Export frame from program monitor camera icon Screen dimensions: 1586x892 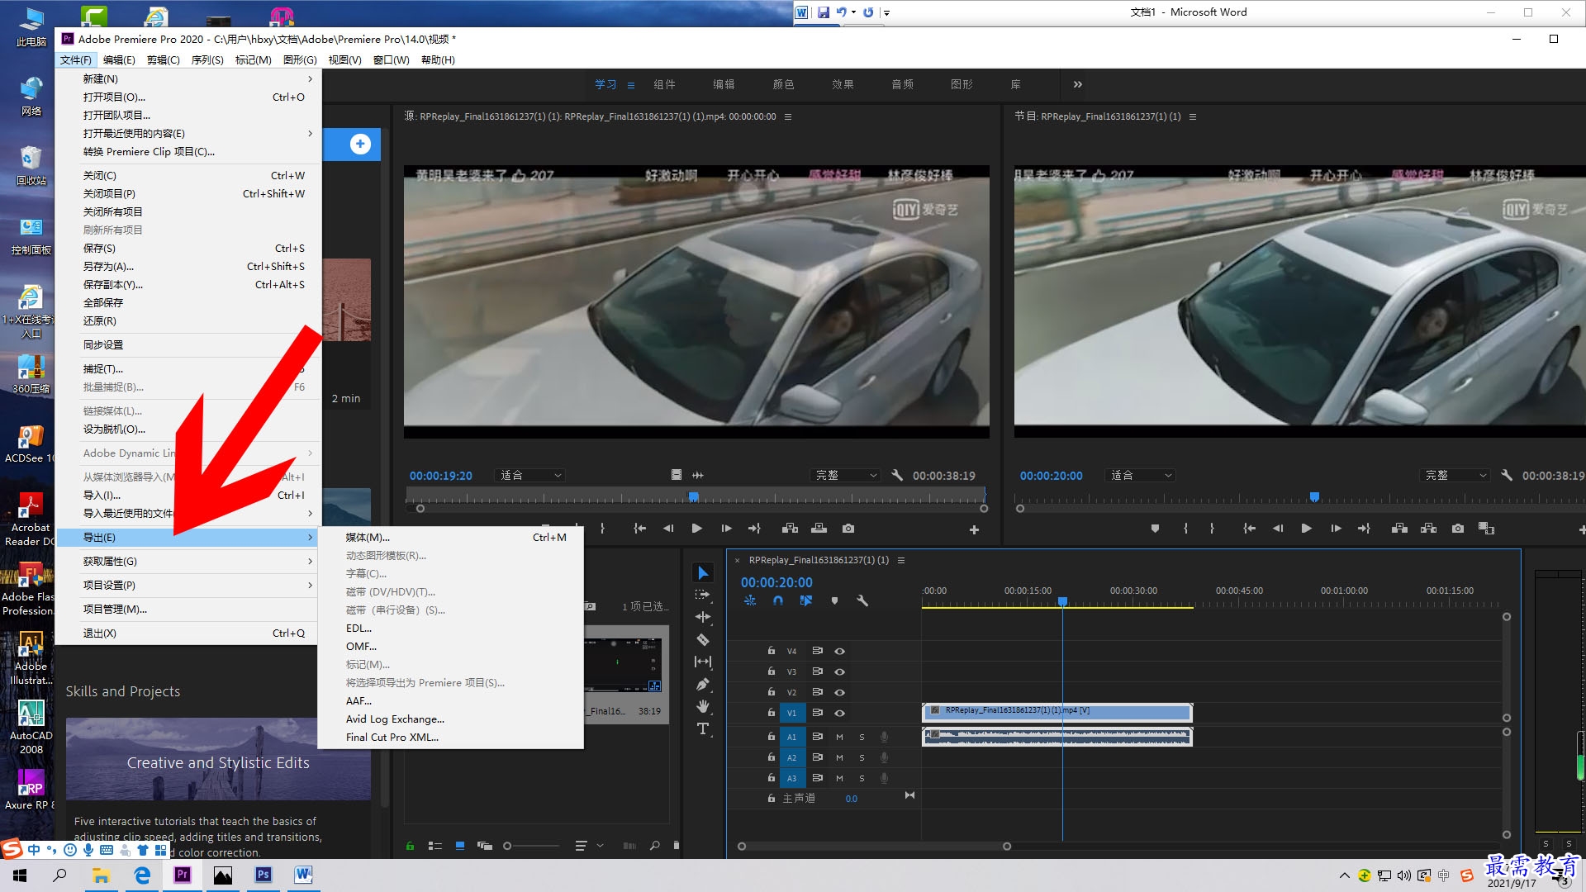[x=1458, y=529]
